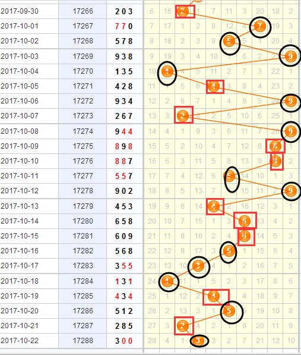Click the orange ball 3 in row 17288

click(x=198, y=341)
